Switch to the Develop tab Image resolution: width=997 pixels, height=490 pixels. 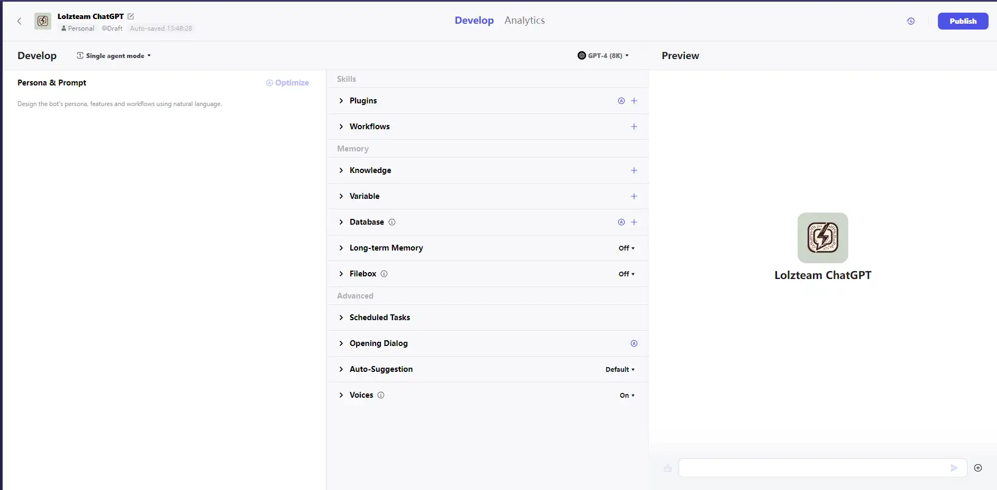click(x=474, y=20)
